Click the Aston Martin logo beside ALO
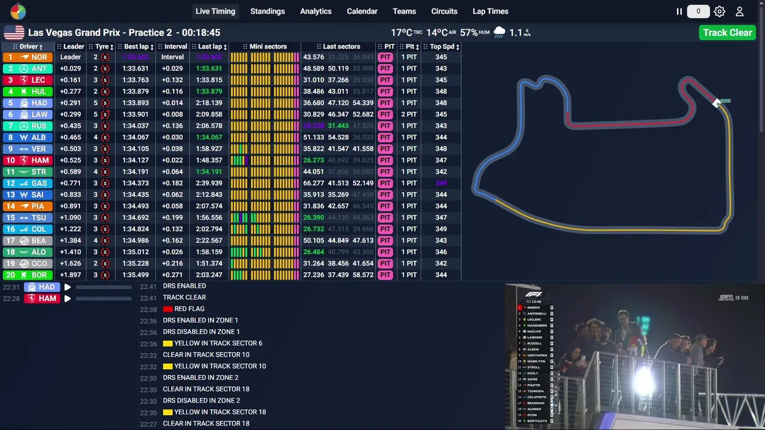765x430 pixels. click(x=24, y=252)
